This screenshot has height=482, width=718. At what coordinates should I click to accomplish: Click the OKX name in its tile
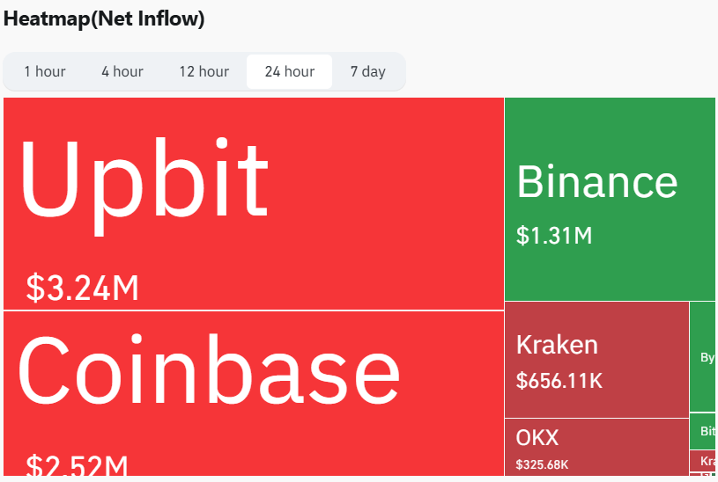(537, 438)
